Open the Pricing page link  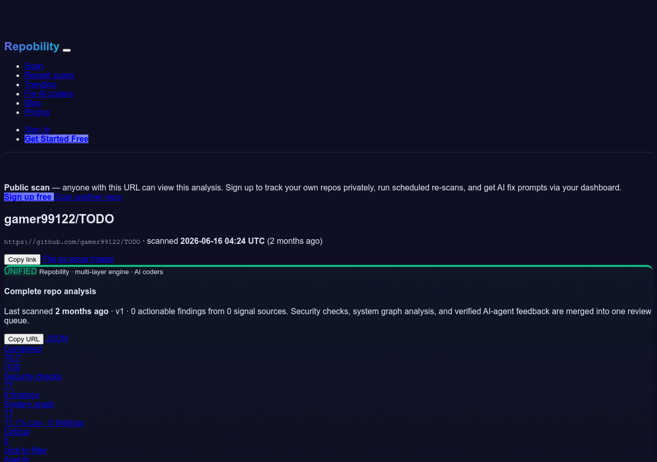37,112
